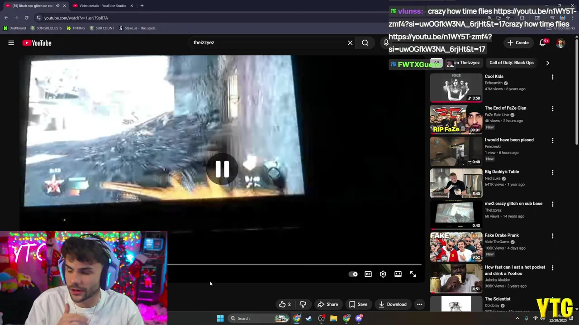Open The Scientist video title
This screenshot has height=325, width=579.
(x=498, y=299)
